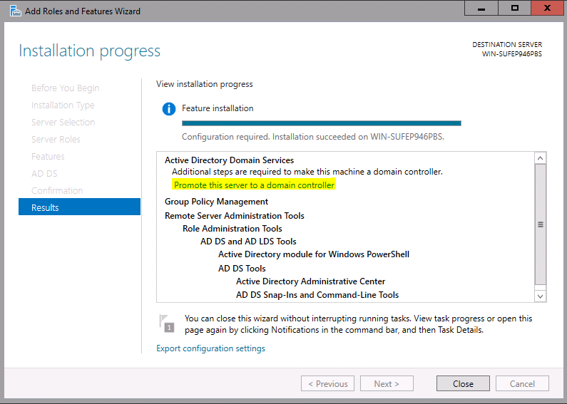
Task: Select Confirmation step in sidebar
Action: (x=57, y=190)
